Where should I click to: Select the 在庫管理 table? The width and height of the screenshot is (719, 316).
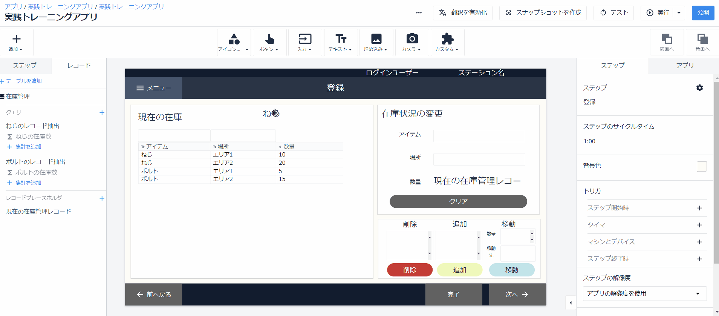(x=18, y=97)
